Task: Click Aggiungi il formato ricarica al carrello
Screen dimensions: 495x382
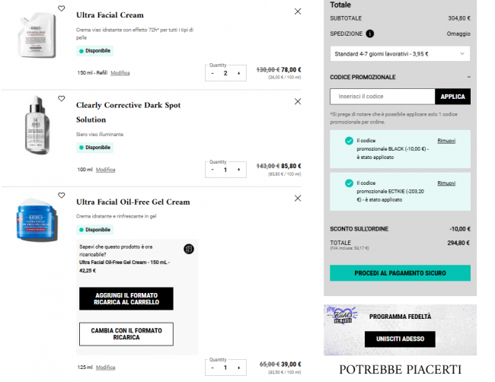Action: (x=126, y=298)
